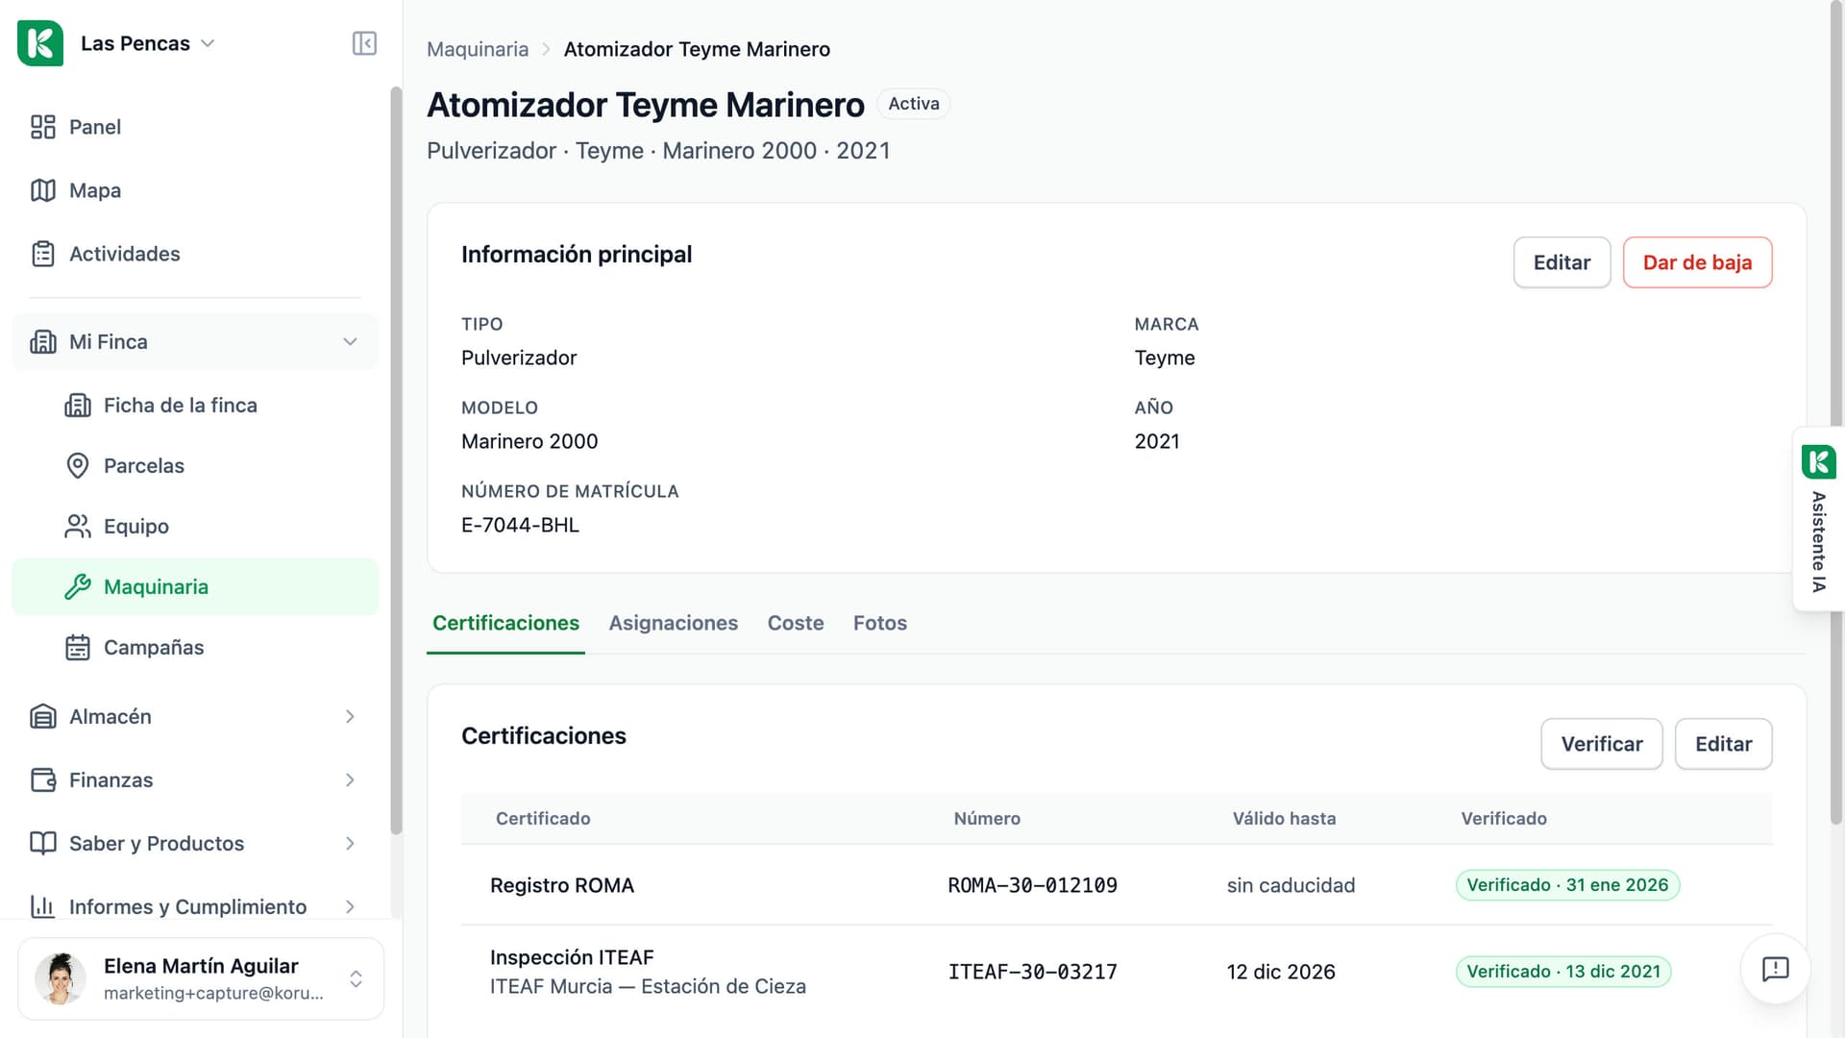Select number ITEAF-30-03217
1845x1038 pixels.
click(x=1032, y=972)
